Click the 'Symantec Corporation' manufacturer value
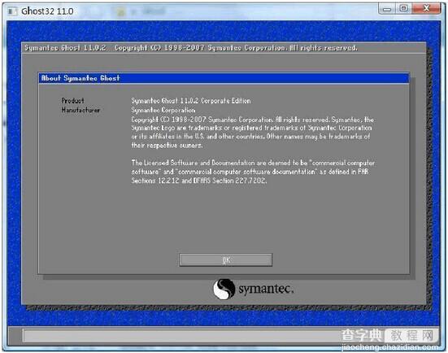The image size is (448, 353). click(x=163, y=110)
